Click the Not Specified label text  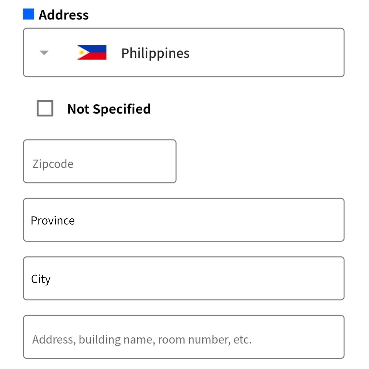[109, 109]
